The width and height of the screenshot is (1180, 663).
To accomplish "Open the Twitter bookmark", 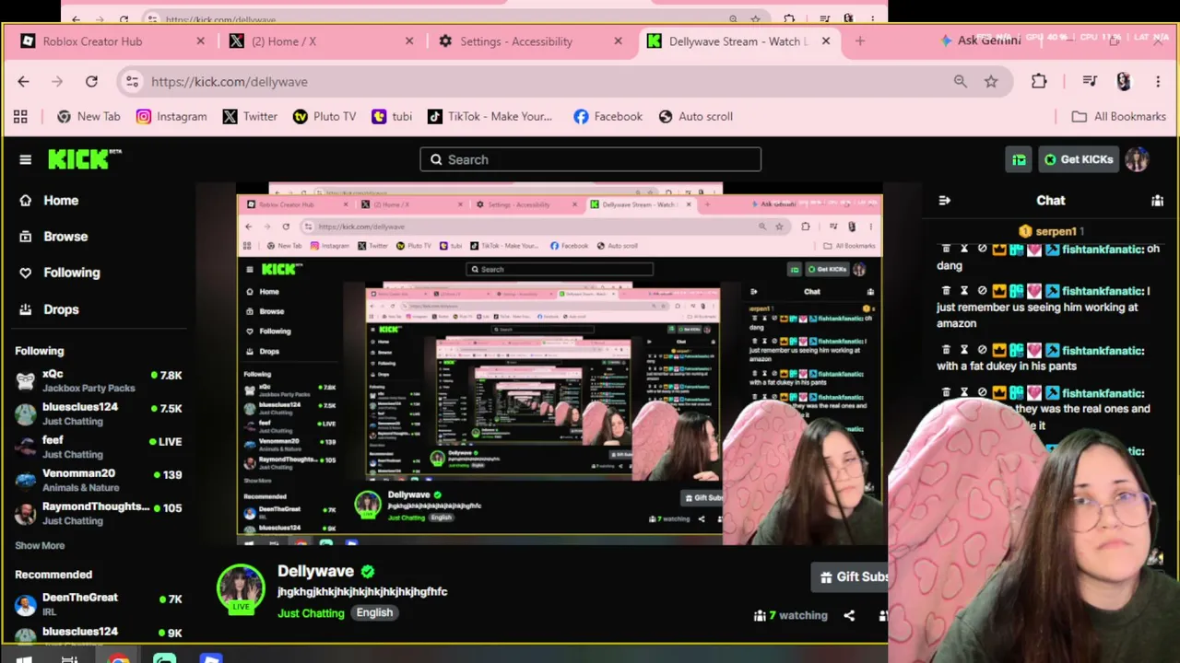I will 250,116.
